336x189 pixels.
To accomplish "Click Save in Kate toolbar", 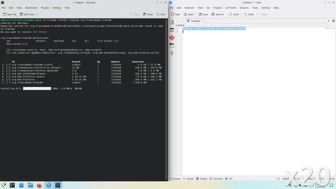I will pos(203,14).
